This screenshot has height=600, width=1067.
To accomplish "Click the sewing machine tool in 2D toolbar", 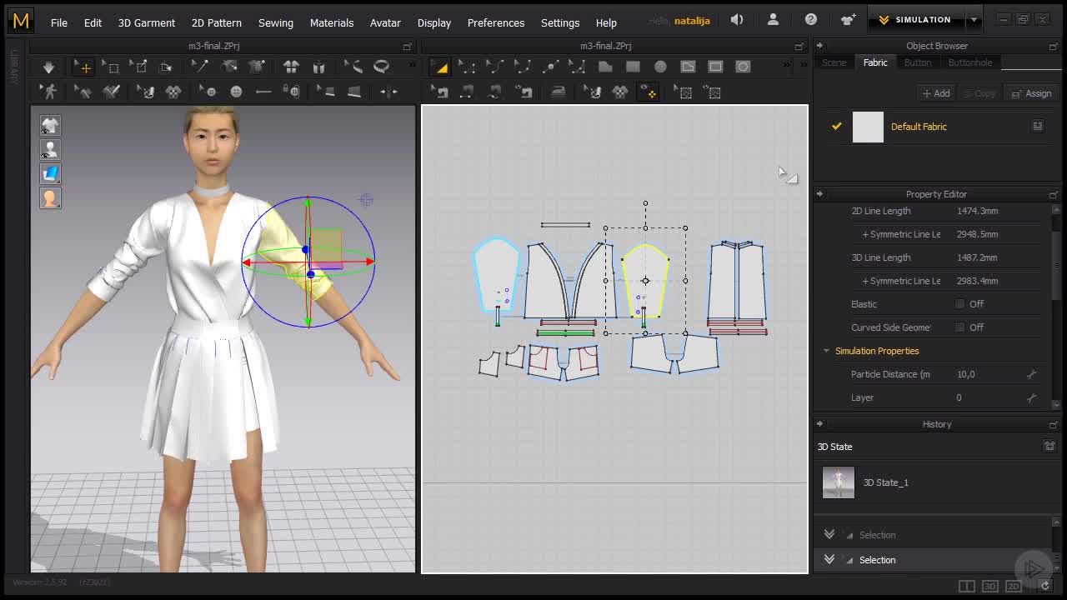I will [442, 92].
